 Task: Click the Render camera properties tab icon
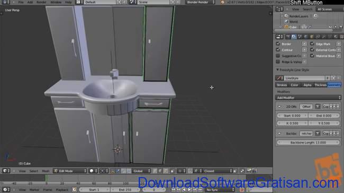288,37
